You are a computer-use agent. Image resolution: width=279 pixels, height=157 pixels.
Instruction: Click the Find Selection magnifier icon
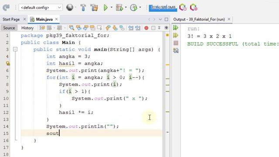pos(71,28)
